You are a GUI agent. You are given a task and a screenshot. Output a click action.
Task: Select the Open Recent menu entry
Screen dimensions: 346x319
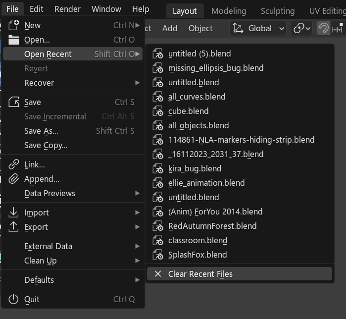tap(73, 54)
